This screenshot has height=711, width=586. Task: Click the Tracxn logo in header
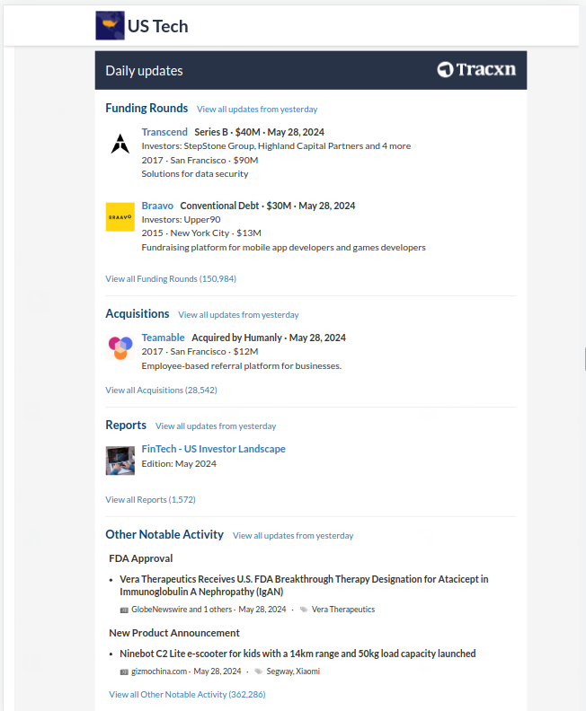click(x=476, y=69)
